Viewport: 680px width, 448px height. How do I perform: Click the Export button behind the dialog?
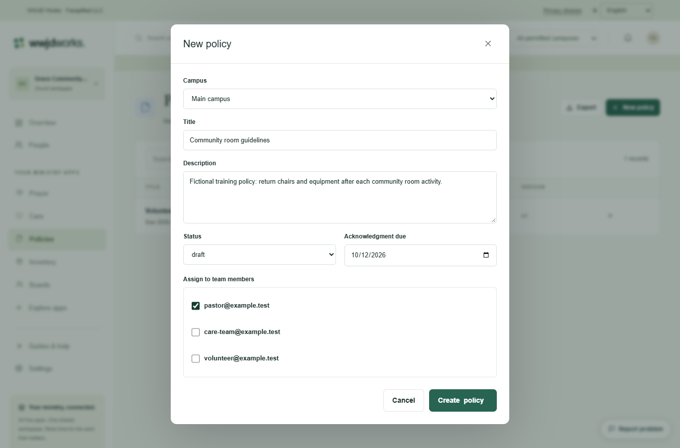pos(581,108)
